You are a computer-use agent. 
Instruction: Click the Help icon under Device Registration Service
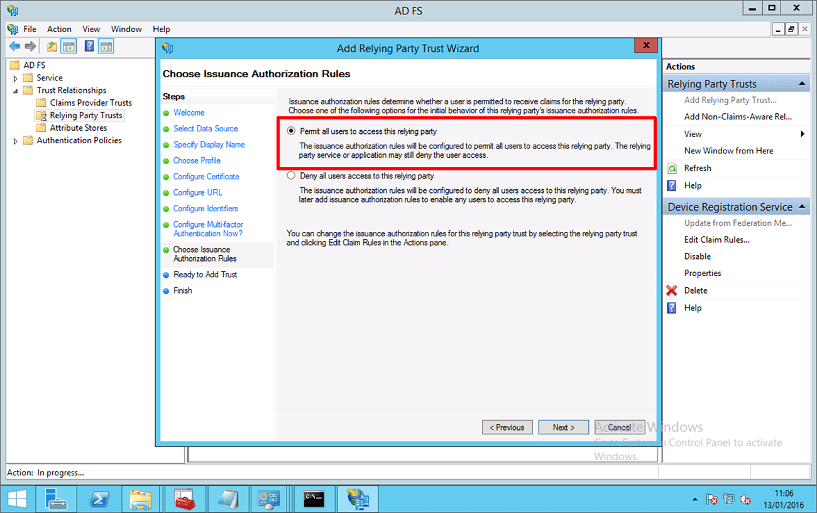click(672, 308)
